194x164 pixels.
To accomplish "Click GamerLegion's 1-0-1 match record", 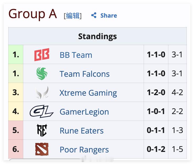I will pos(156,111).
